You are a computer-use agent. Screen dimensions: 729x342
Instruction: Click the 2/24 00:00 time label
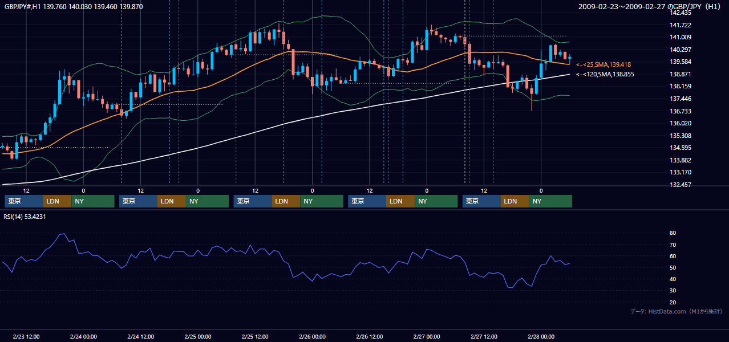[83, 337]
